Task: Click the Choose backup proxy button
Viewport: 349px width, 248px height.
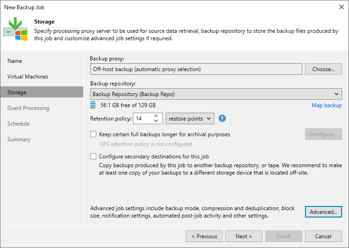Action: [x=323, y=69]
